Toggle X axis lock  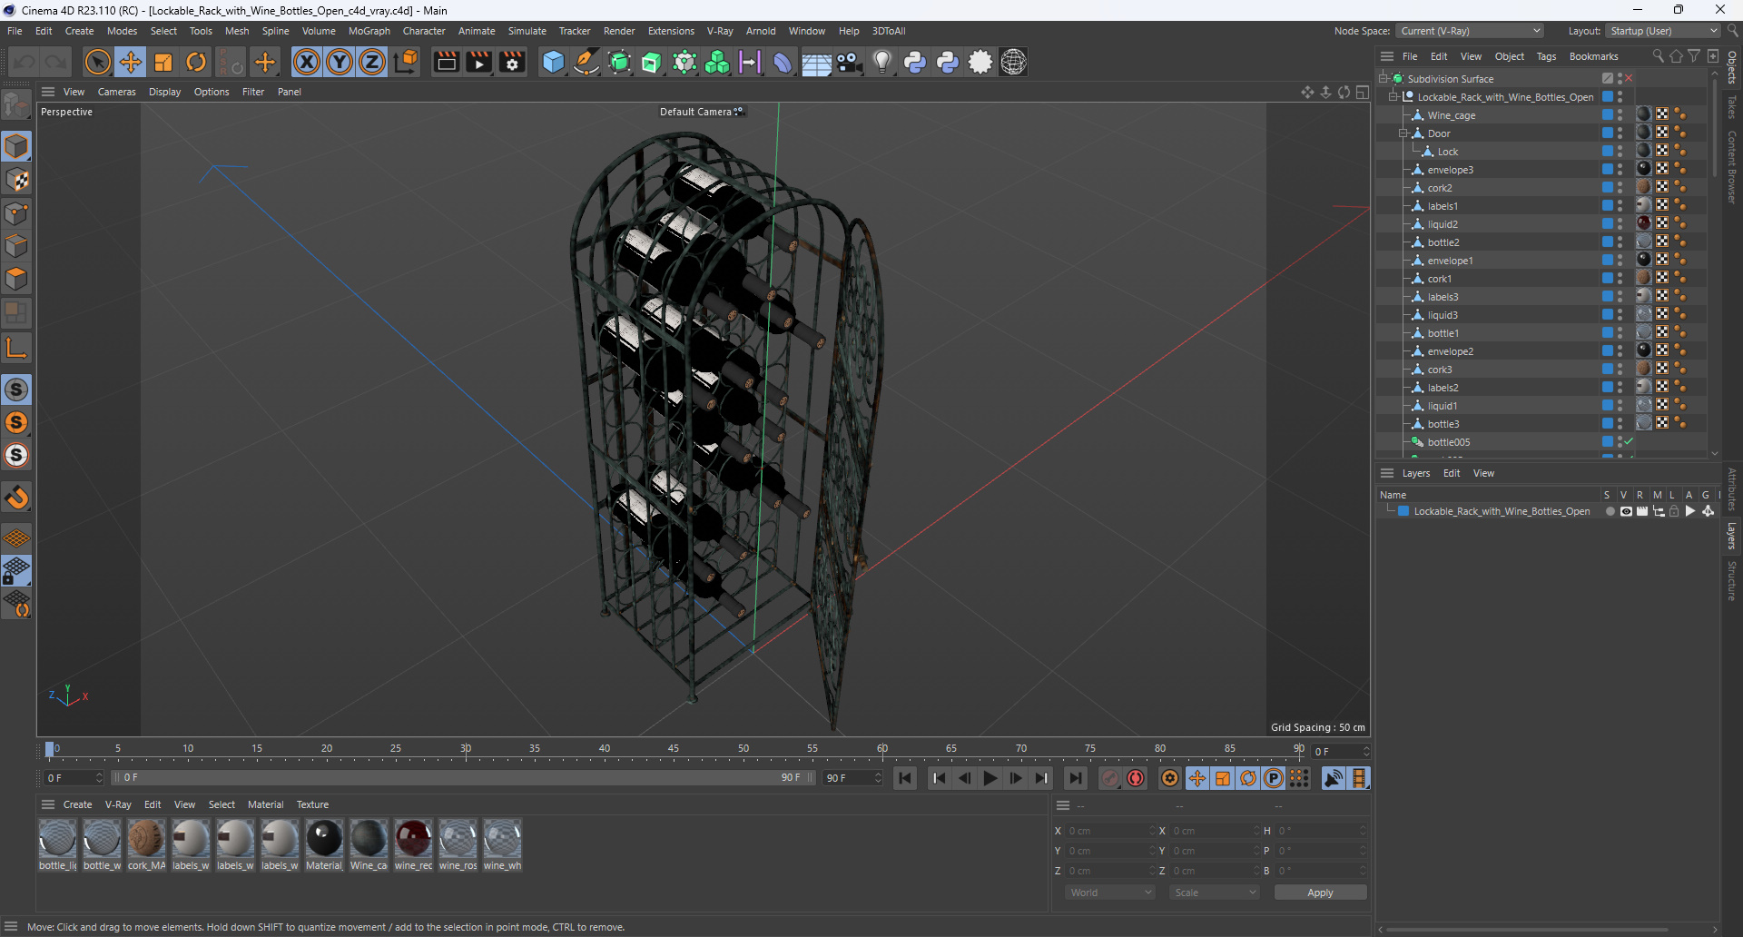(x=307, y=62)
